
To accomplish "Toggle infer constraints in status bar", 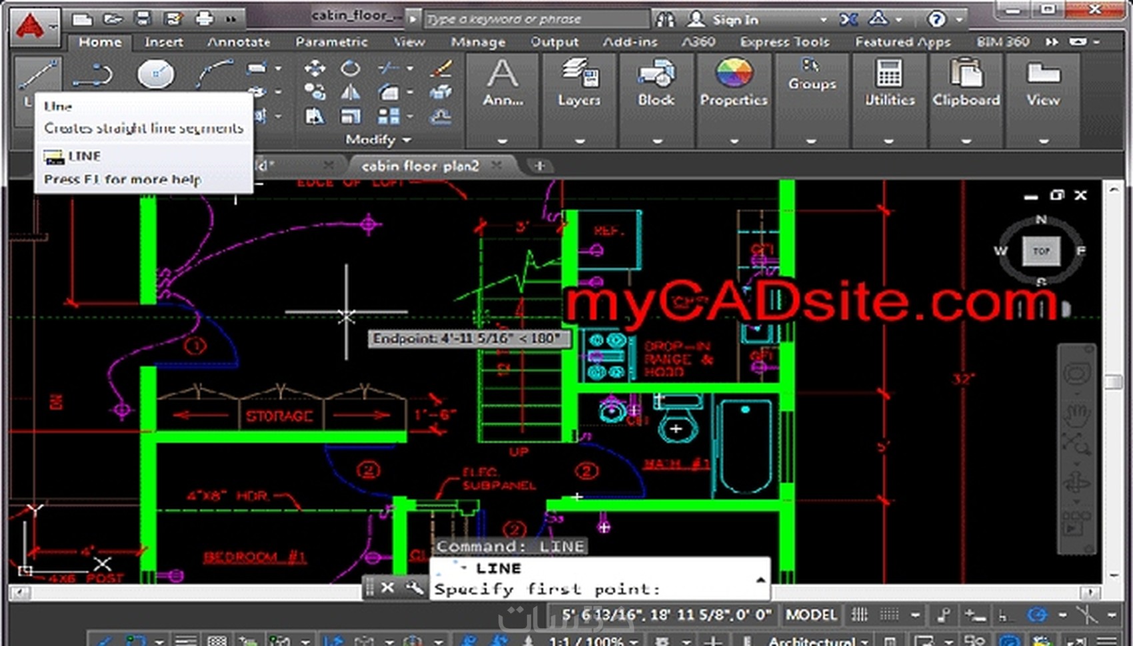I will click(943, 615).
